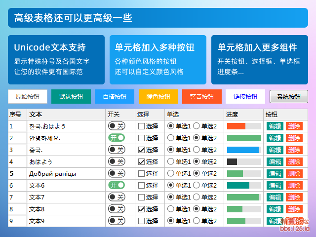The width and height of the screenshot is (316, 237).
Task: Click 编辑 button in row 6
Action: [275, 186]
